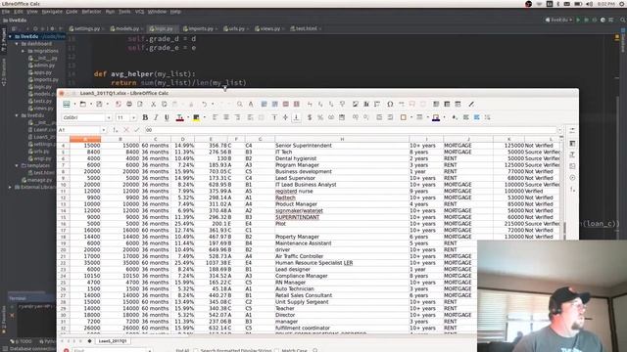Apply the red font color swatch

(x=180, y=117)
